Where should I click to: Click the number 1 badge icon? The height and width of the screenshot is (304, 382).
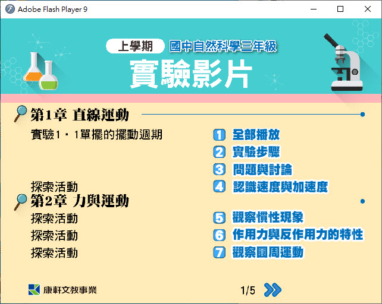pyautogui.click(x=220, y=135)
